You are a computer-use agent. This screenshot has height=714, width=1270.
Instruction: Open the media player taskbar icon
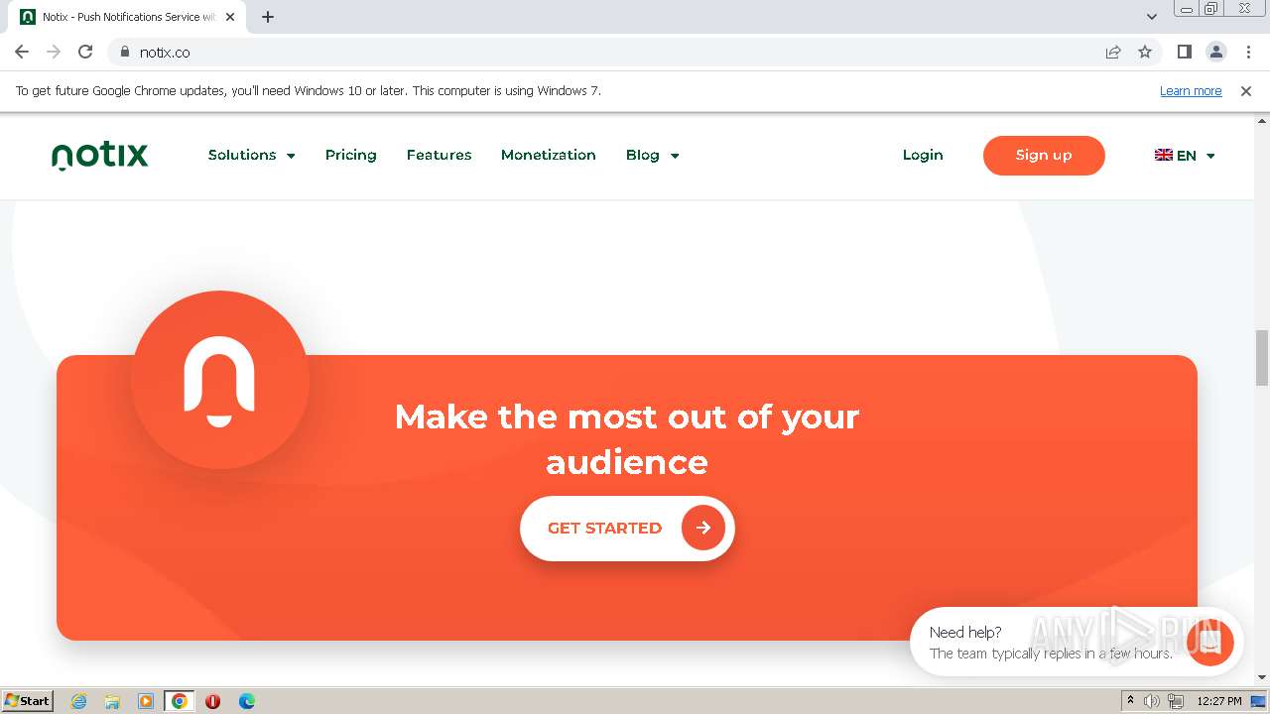point(146,701)
